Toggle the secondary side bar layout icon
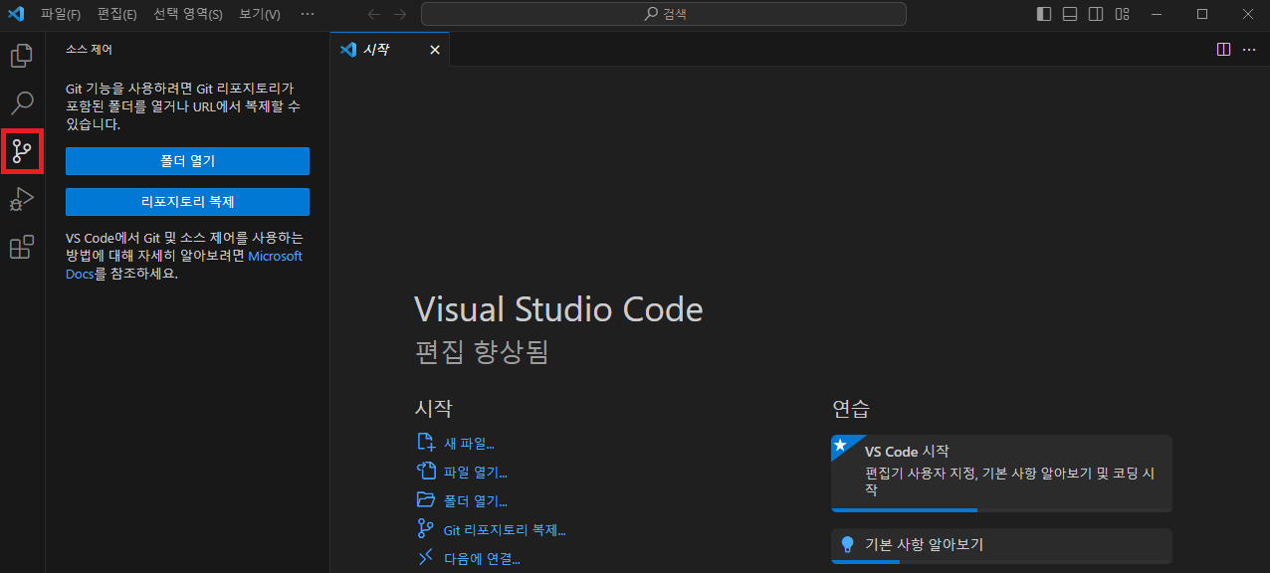The image size is (1270, 573). (1096, 14)
